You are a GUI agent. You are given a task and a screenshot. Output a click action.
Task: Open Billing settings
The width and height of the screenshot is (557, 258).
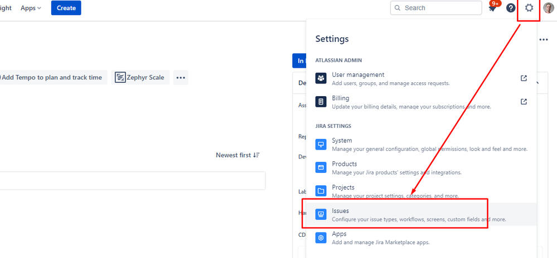(x=421, y=102)
